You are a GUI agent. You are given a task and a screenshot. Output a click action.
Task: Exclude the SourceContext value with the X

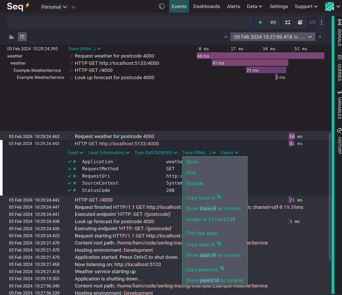click(75, 183)
